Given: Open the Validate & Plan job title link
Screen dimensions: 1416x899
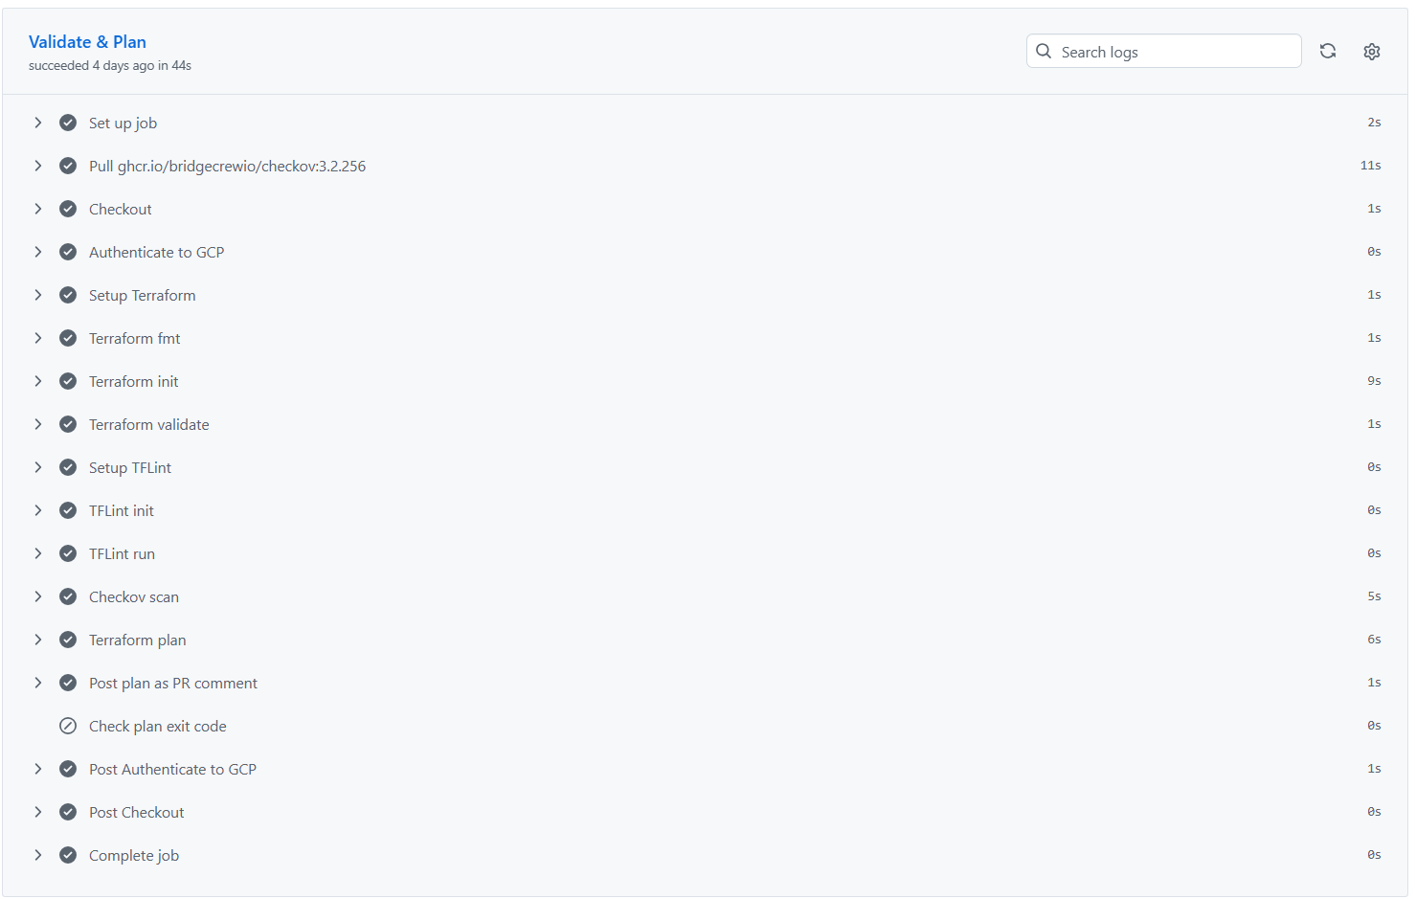Looking at the screenshot, I should coord(87,41).
